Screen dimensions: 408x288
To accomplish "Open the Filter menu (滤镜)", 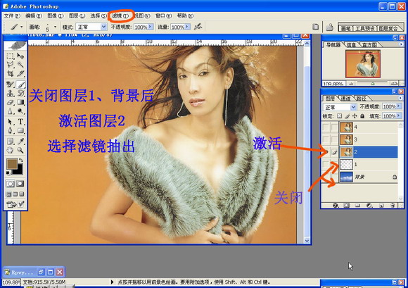I will click(120, 16).
